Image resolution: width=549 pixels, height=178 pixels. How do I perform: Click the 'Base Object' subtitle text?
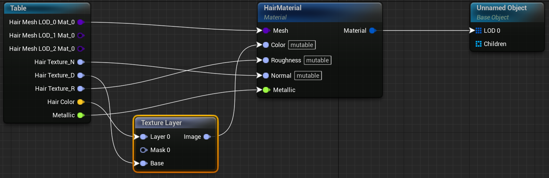pyautogui.click(x=493, y=17)
